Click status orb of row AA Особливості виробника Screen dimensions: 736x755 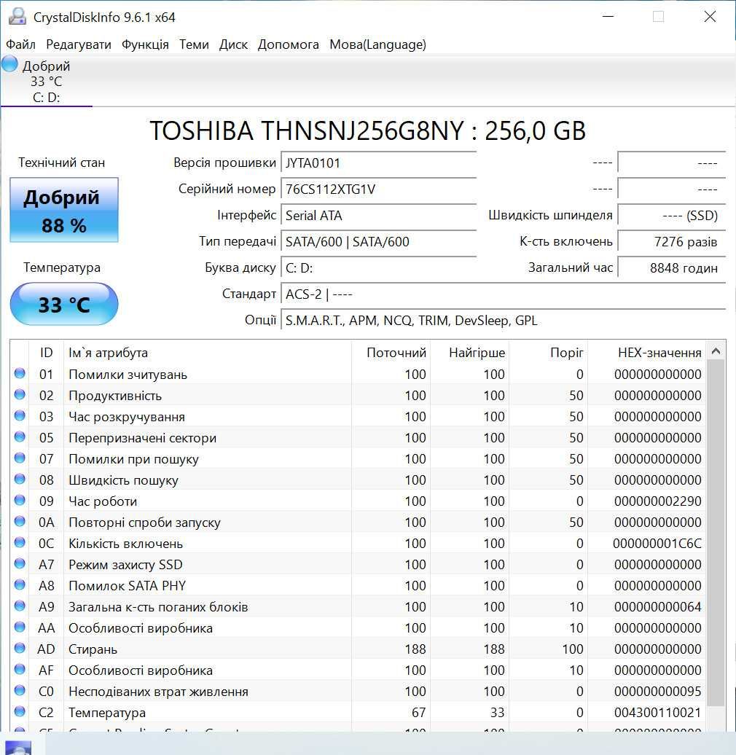[20, 627]
